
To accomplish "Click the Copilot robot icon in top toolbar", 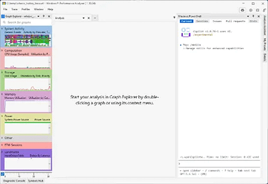I will click(242, 10).
